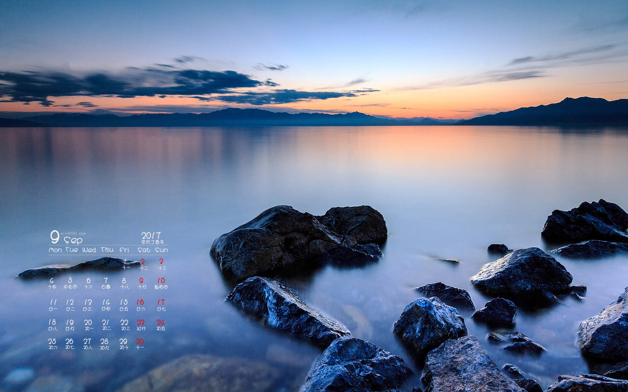Click date 21 on the calendar
The height and width of the screenshot is (392, 628).
(x=105, y=322)
